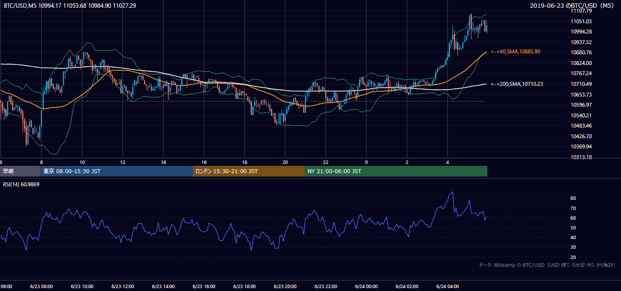The width and height of the screenshot is (621, 291).
Task: Click the 6/23 12:00 time label
Action: click(x=122, y=287)
